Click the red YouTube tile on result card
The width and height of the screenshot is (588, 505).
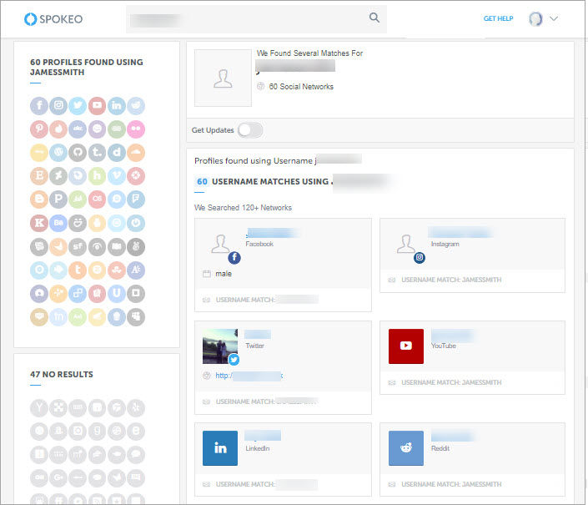406,346
